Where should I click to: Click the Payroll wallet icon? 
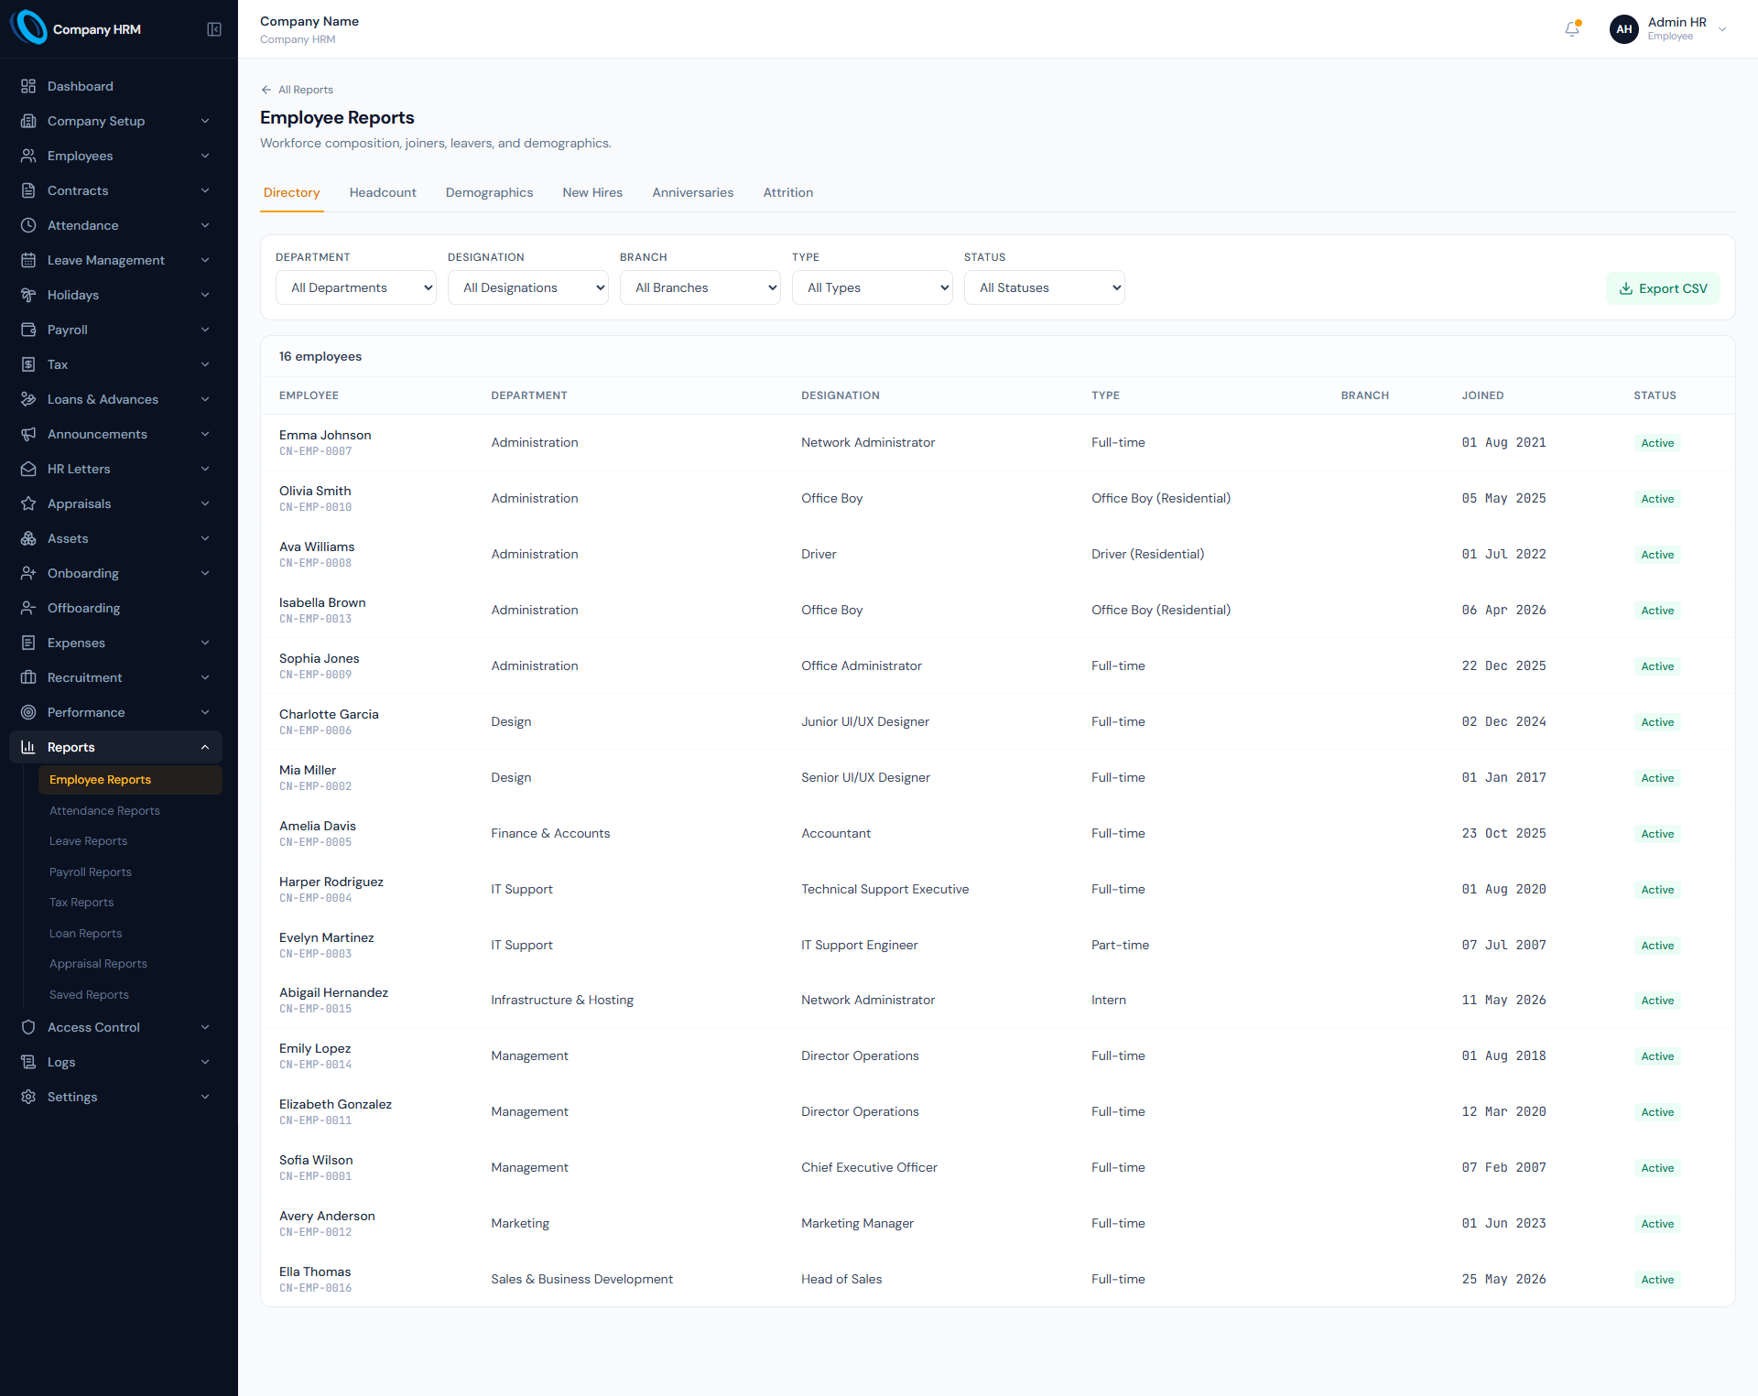coord(28,330)
